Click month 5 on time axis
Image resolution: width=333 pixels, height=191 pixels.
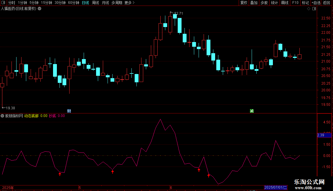click(x=80, y=187)
